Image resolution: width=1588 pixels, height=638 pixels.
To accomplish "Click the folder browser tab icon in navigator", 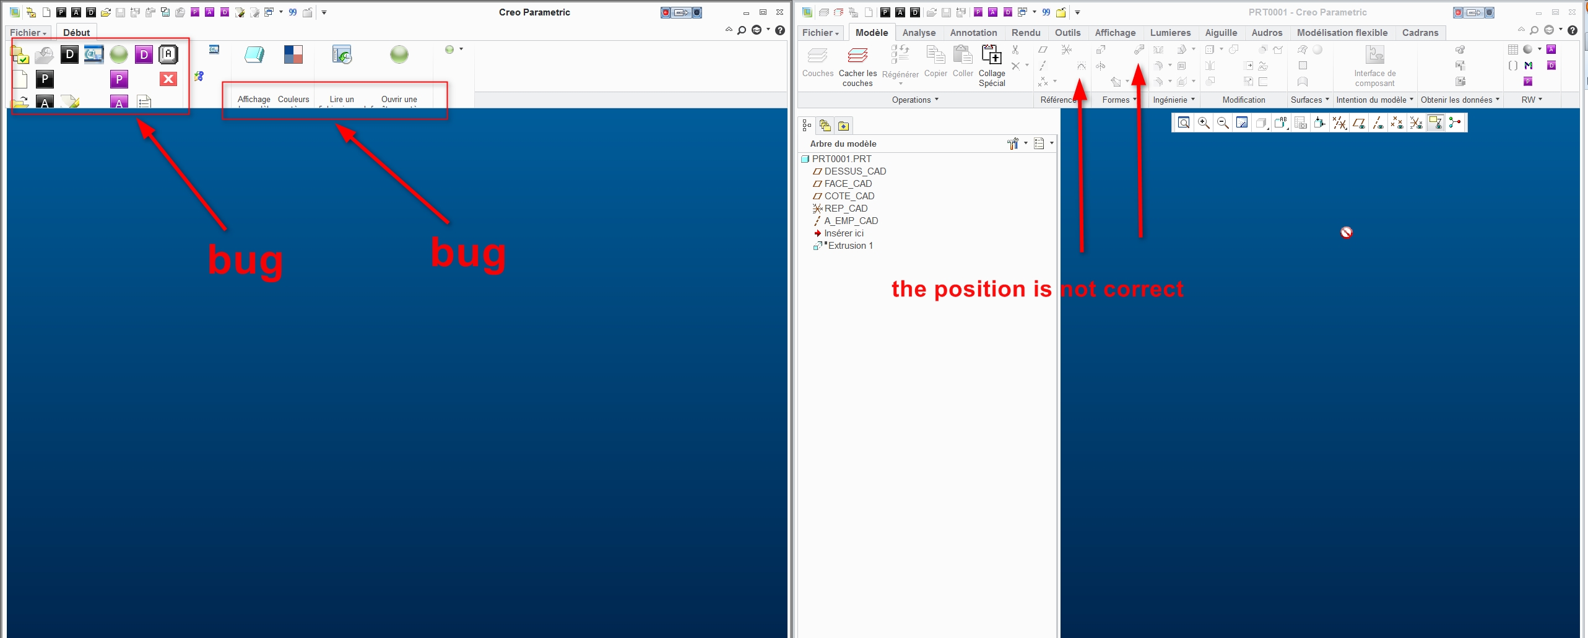I will coord(825,126).
